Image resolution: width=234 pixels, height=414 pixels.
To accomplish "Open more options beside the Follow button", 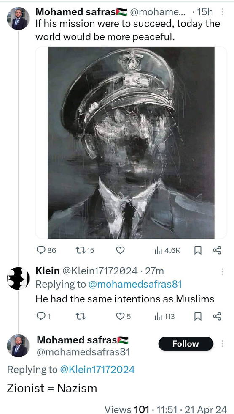I will coord(223,343).
